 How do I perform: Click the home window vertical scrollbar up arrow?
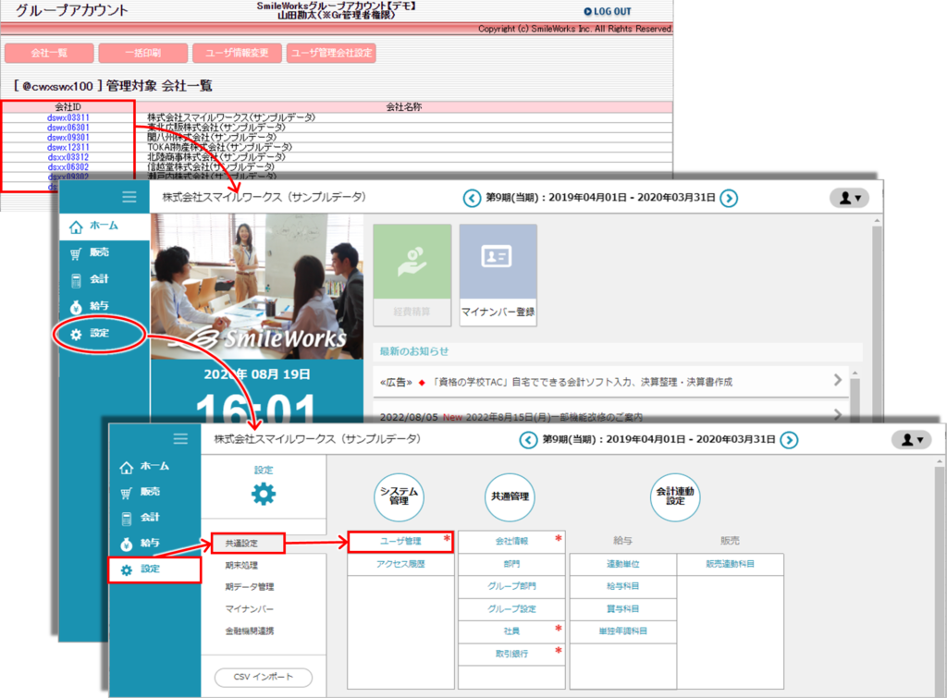tap(877, 221)
